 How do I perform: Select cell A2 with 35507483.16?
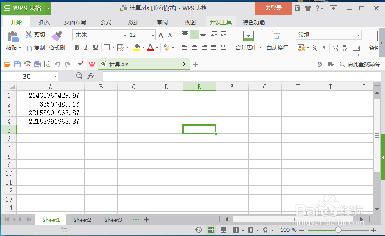51,104
